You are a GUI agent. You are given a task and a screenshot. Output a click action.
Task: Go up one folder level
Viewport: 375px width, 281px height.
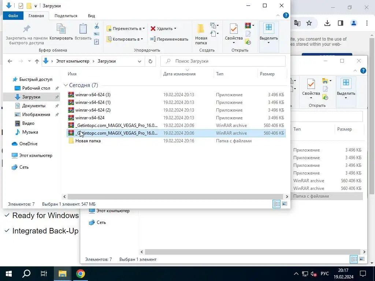(x=37, y=61)
